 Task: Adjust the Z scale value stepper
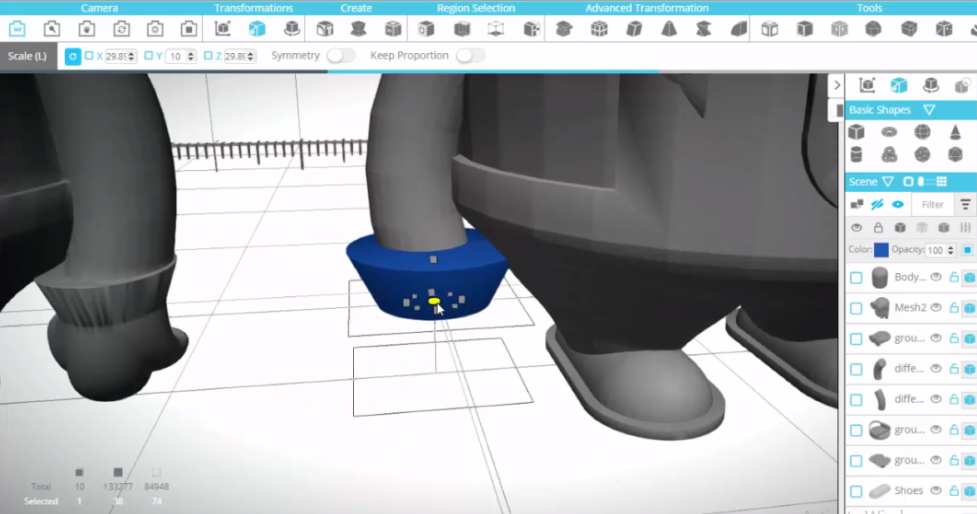(x=251, y=56)
